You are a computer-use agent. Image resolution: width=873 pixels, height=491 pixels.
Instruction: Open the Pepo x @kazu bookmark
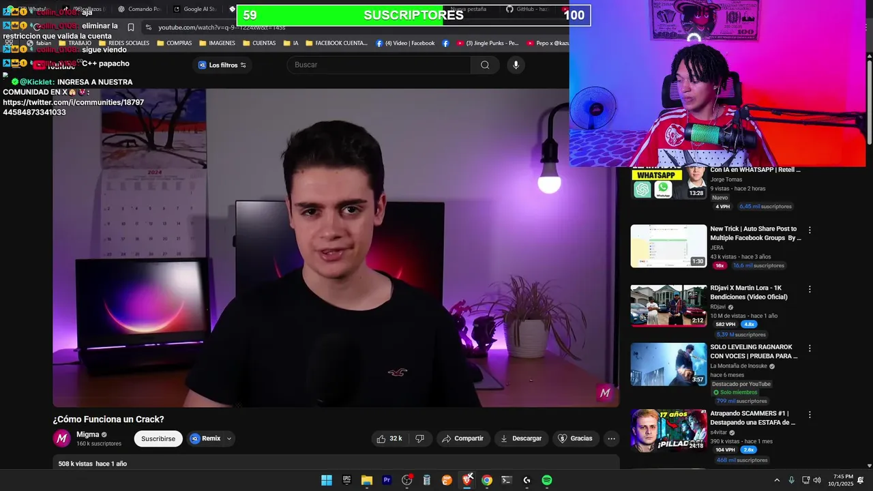coord(547,43)
